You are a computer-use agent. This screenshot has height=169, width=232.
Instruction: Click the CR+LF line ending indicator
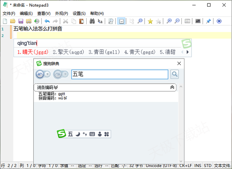(x=186, y=166)
